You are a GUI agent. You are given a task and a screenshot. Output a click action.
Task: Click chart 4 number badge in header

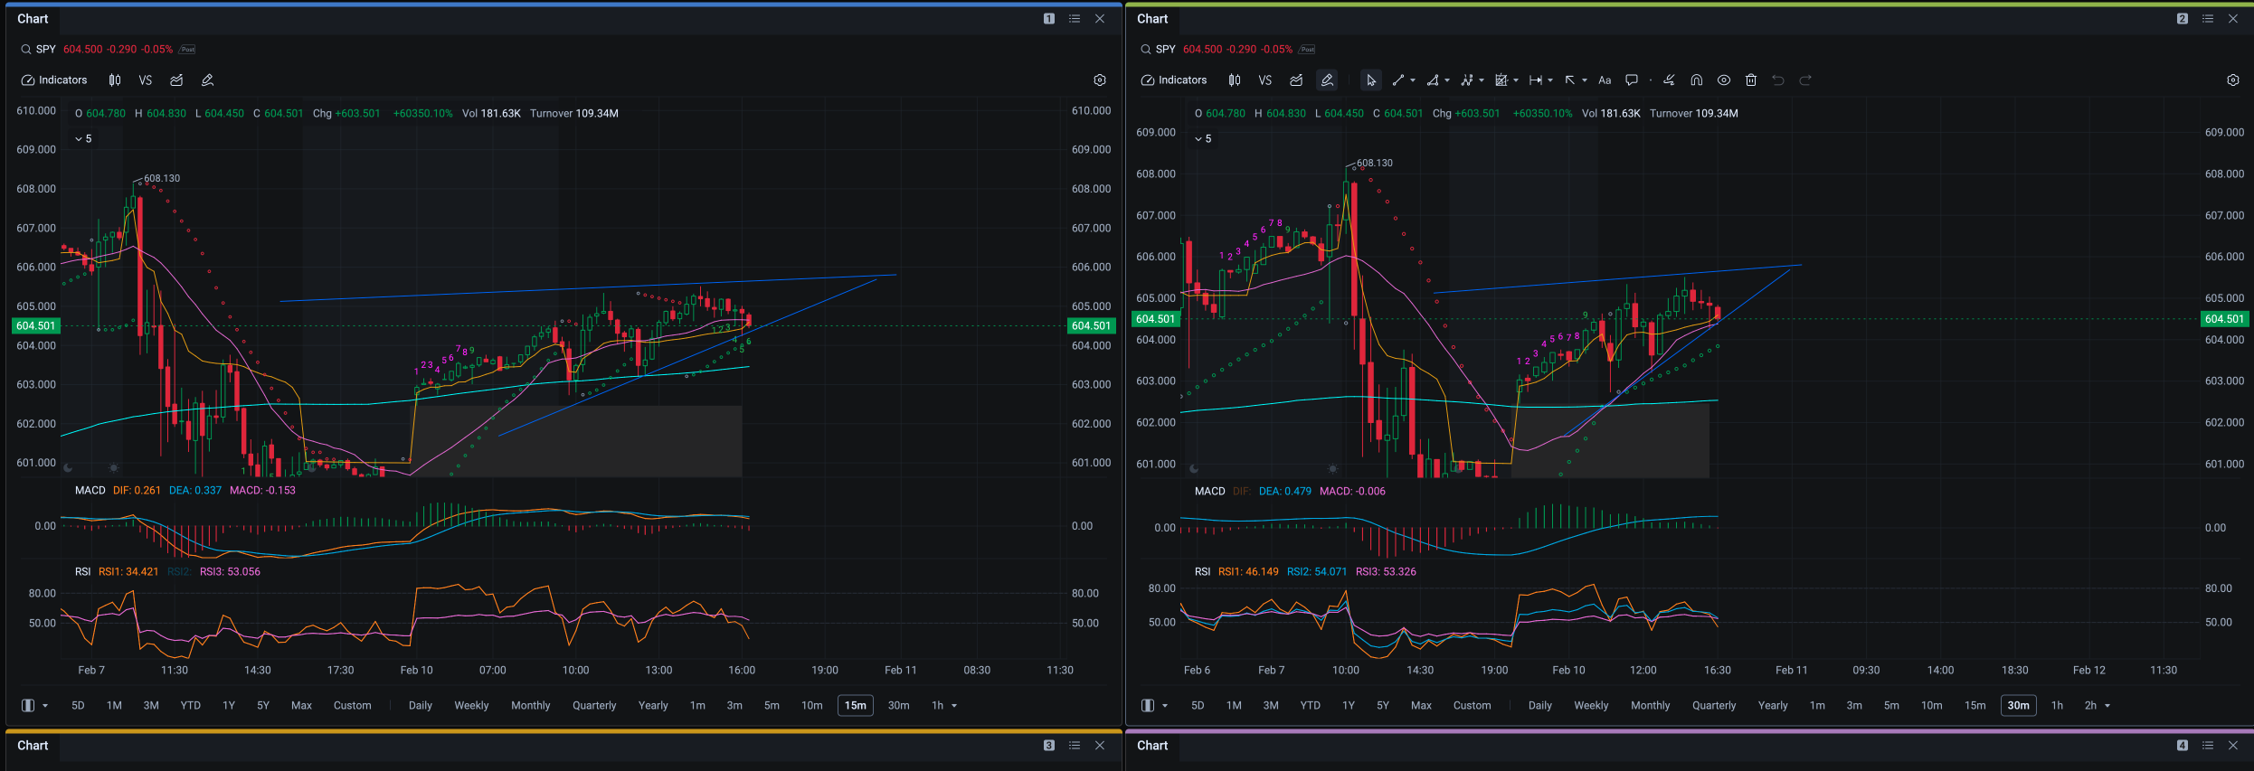pyautogui.click(x=2183, y=746)
